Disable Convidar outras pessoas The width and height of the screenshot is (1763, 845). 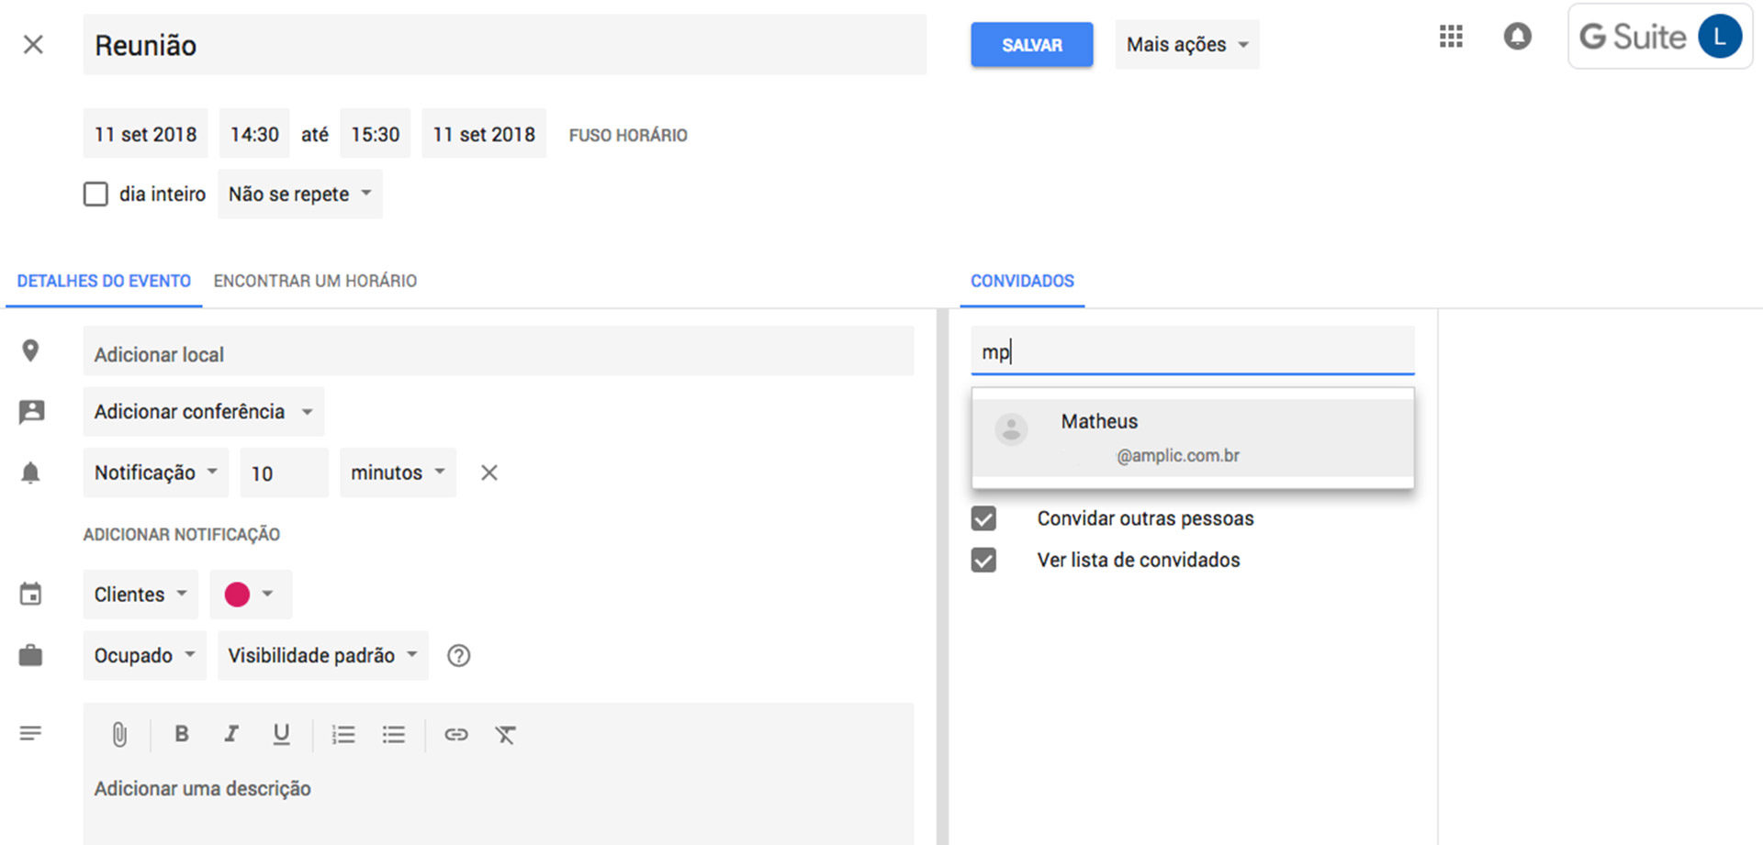click(x=983, y=518)
